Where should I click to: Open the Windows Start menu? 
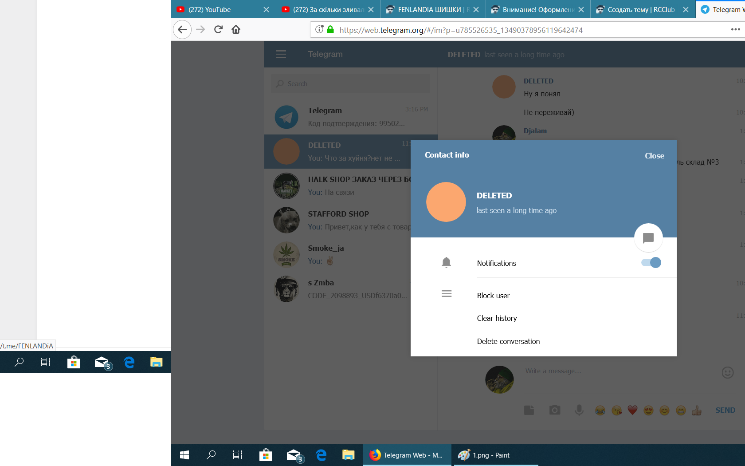pyautogui.click(x=184, y=455)
